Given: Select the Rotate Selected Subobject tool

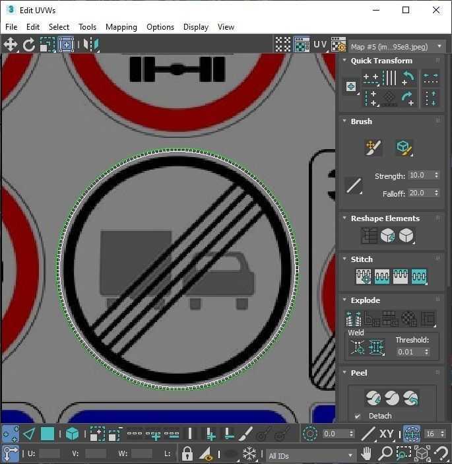Looking at the screenshot, I should pyautogui.click(x=28, y=45).
